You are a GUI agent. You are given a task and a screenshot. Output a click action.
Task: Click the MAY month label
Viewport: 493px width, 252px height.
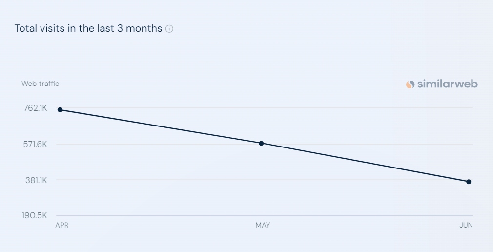pos(263,225)
